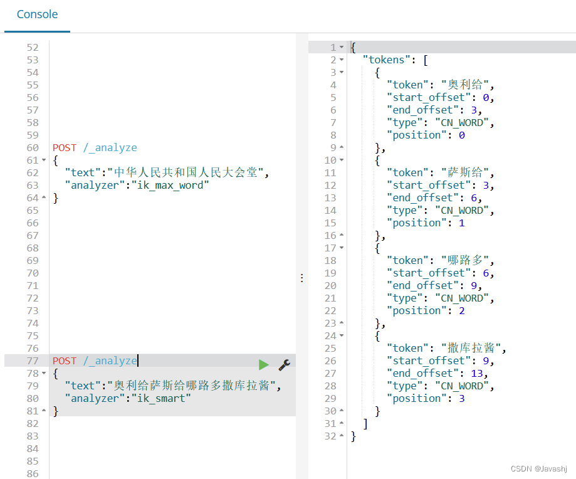Collapse the request body fold at line 61
Screen dimensions: 576x479
pyautogui.click(x=44, y=160)
